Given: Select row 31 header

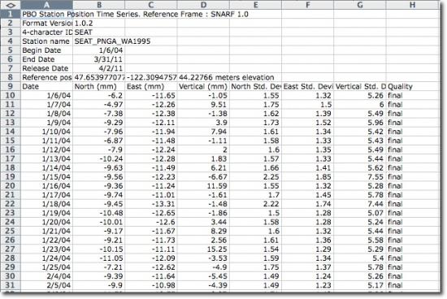Looking at the screenshot, I should [x=11, y=285].
